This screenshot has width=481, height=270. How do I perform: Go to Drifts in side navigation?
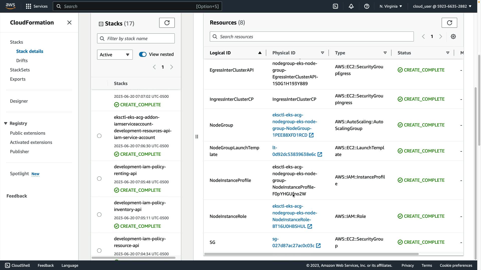(x=22, y=60)
